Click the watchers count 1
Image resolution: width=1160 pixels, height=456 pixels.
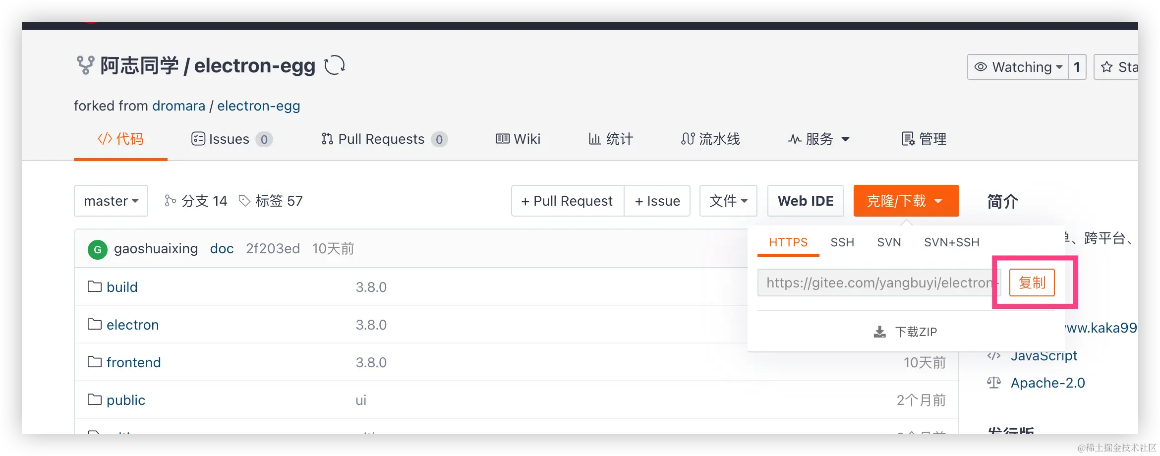(x=1077, y=67)
